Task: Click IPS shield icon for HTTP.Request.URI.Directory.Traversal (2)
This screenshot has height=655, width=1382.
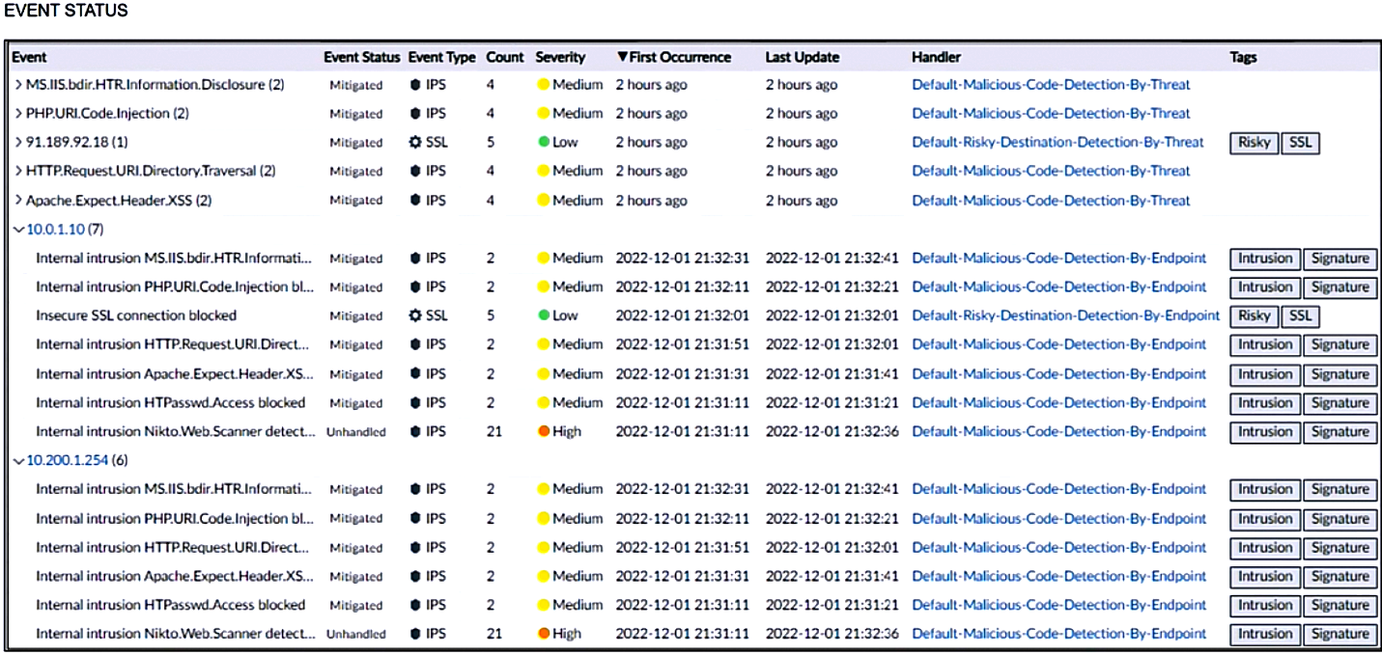Action: [x=415, y=171]
